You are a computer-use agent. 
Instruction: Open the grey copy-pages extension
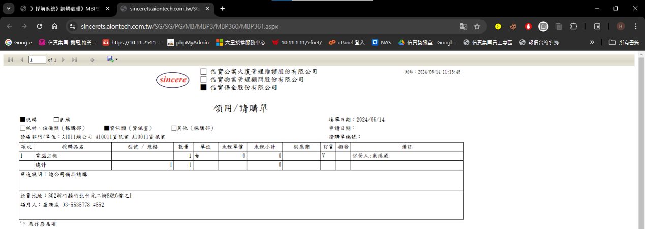pyautogui.click(x=559, y=26)
